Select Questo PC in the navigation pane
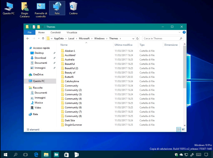The height and width of the screenshot is (158, 213). [40, 81]
